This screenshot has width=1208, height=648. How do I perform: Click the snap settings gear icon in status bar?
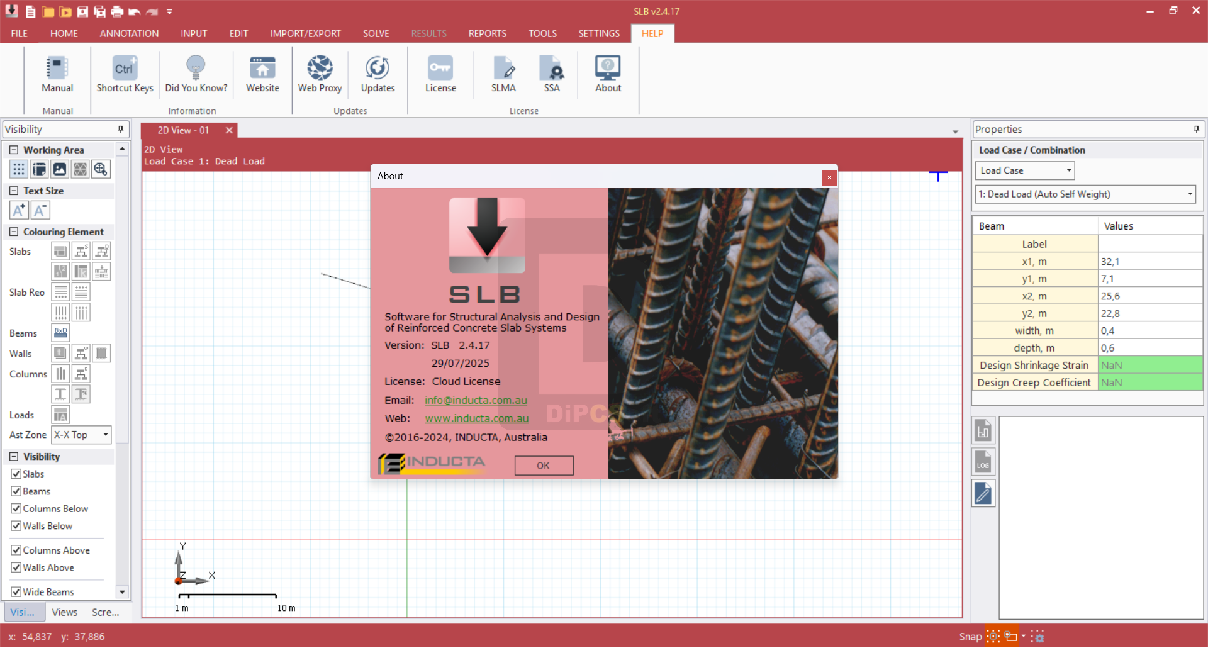pyautogui.click(x=1038, y=637)
